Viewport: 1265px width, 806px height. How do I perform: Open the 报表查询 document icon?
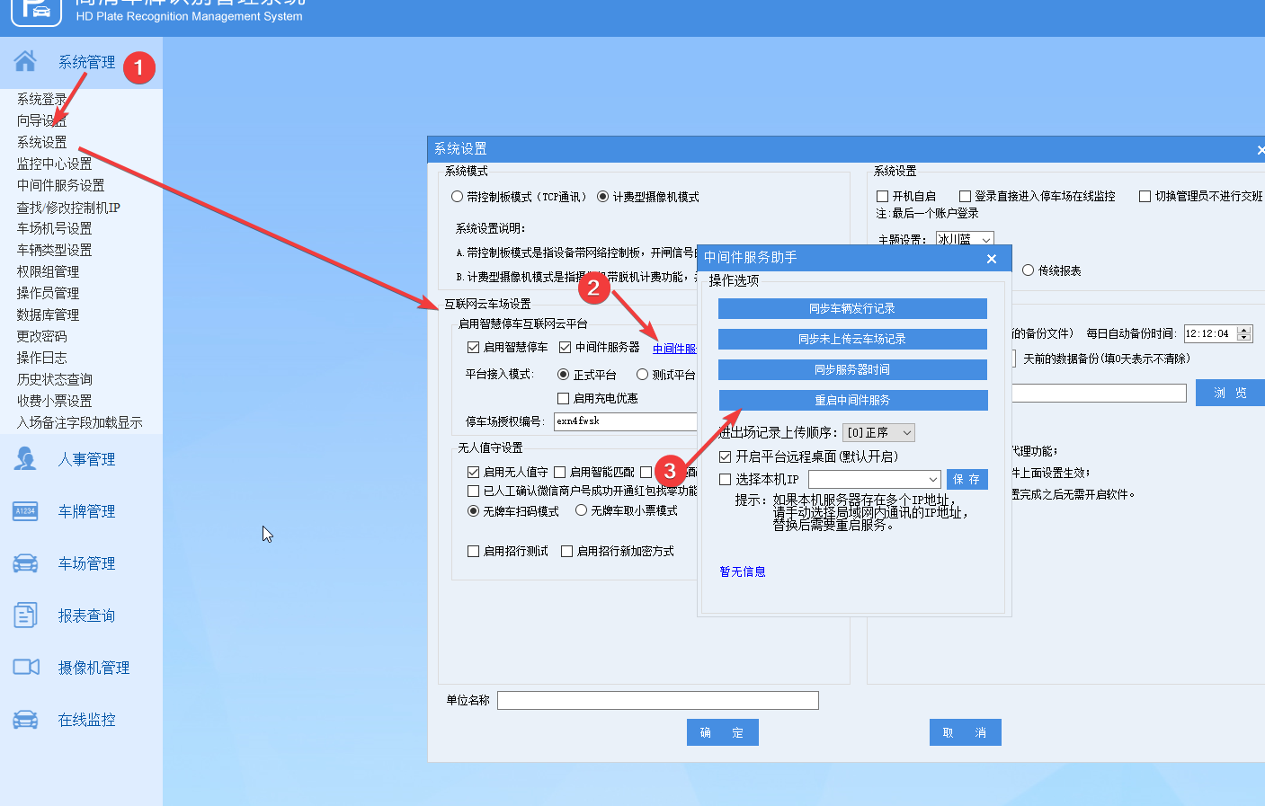coord(25,616)
